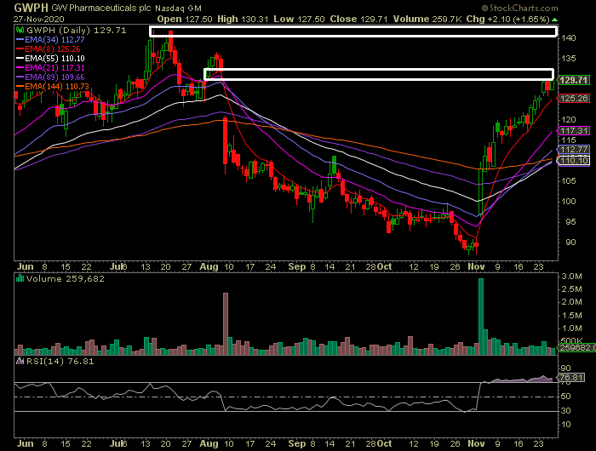Click Nov on the price chart date axis
The width and height of the screenshot is (596, 451).
tap(476, 266)
